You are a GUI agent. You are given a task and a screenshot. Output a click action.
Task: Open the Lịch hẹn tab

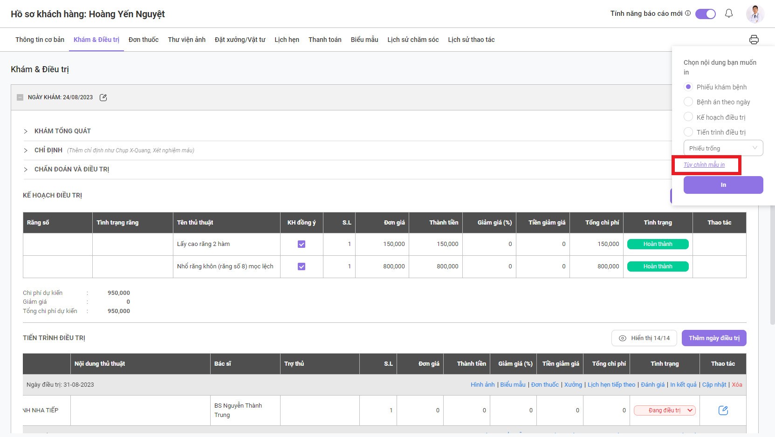pyautogui.click(x=287, y=40)
